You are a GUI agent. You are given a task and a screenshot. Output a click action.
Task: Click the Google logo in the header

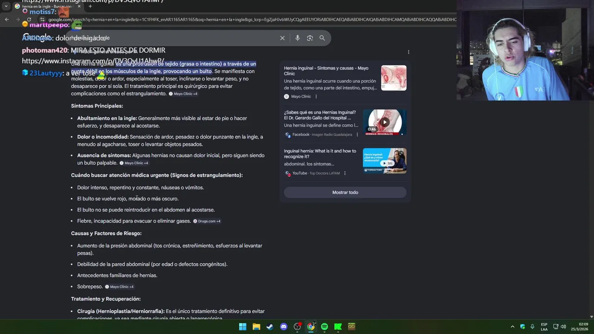[36, 38]
